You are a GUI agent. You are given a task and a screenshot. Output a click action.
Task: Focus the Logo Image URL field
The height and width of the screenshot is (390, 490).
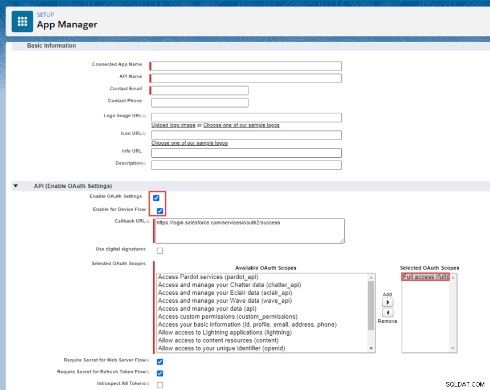point(247,117)
